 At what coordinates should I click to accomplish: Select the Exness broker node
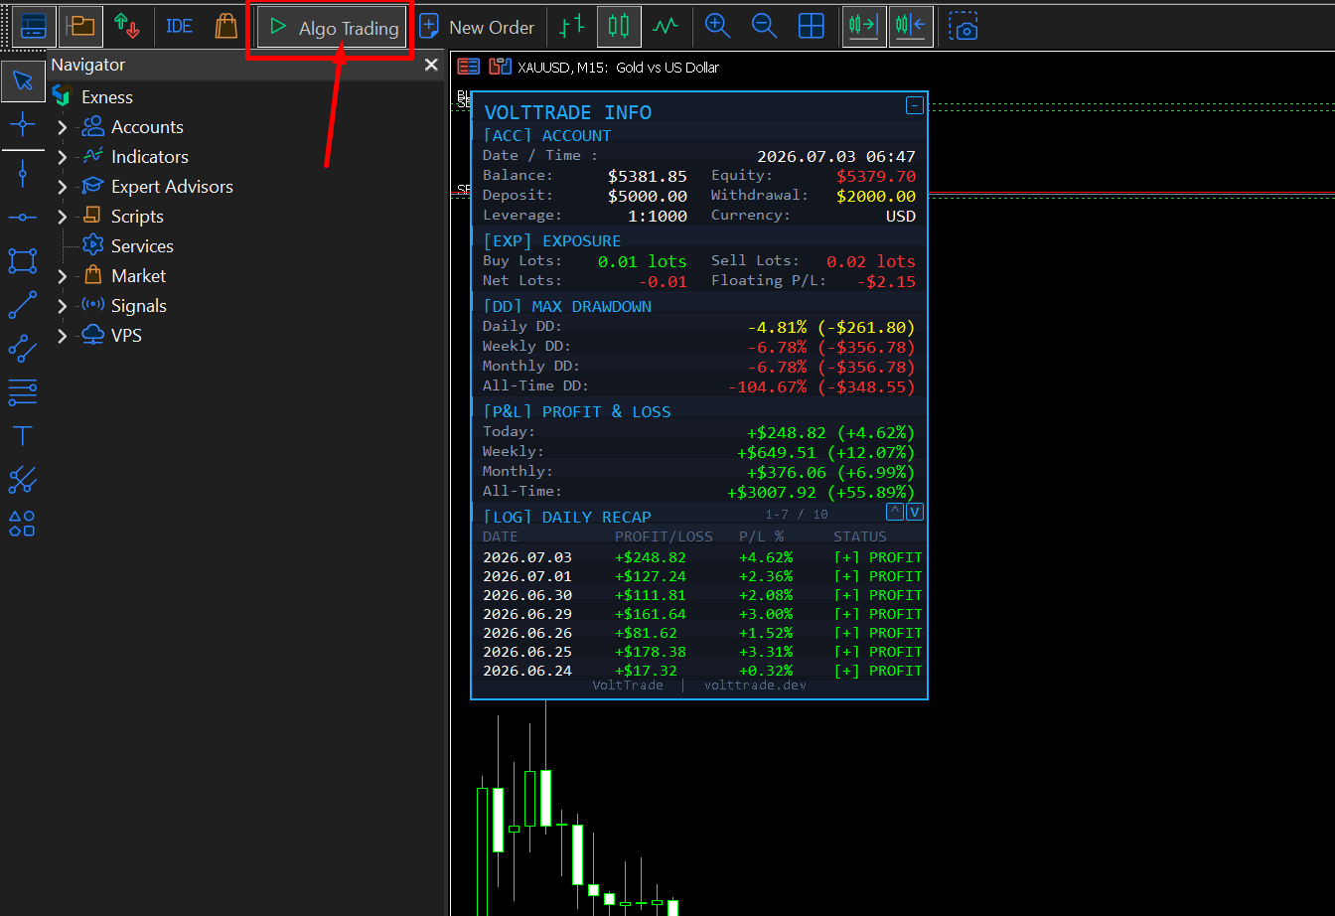pyautogui.click(x=107, y=96)
